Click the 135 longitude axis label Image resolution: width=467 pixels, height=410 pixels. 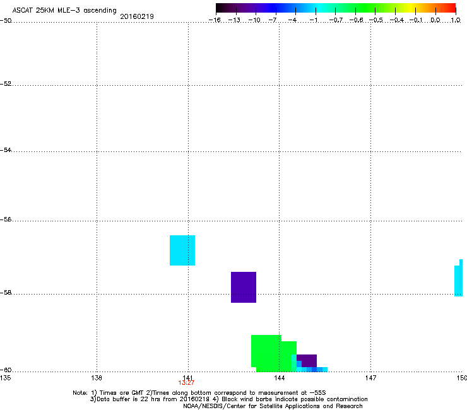tap(5, 378)
